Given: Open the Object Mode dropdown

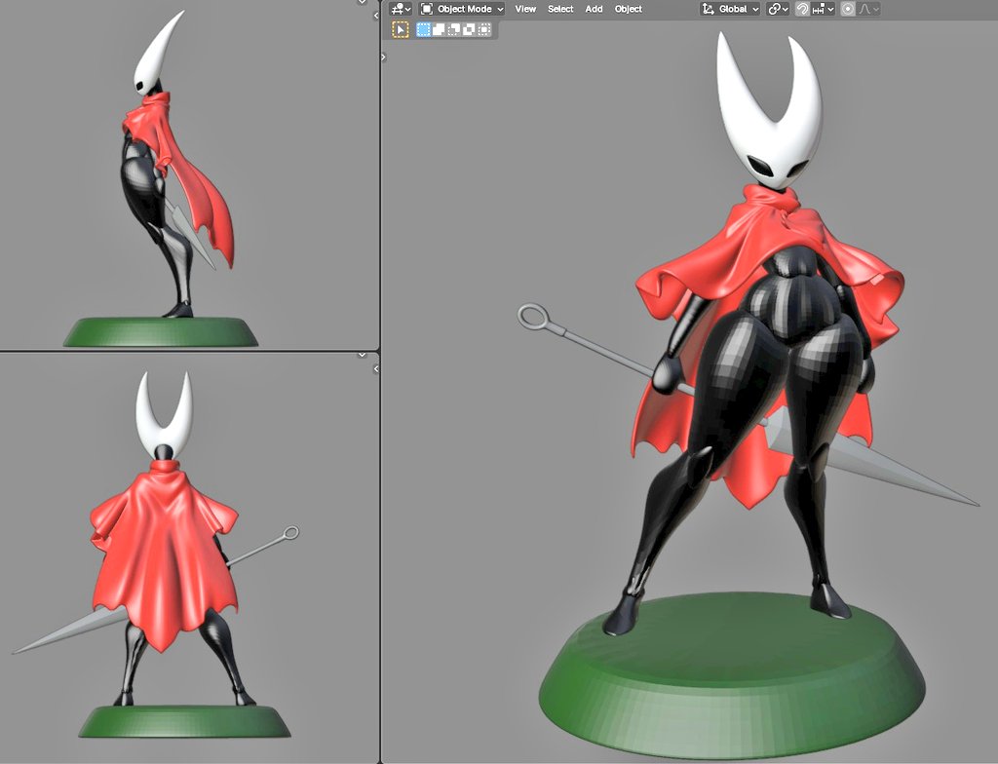Looking at the screenshot, I should [x=462, y=9].
